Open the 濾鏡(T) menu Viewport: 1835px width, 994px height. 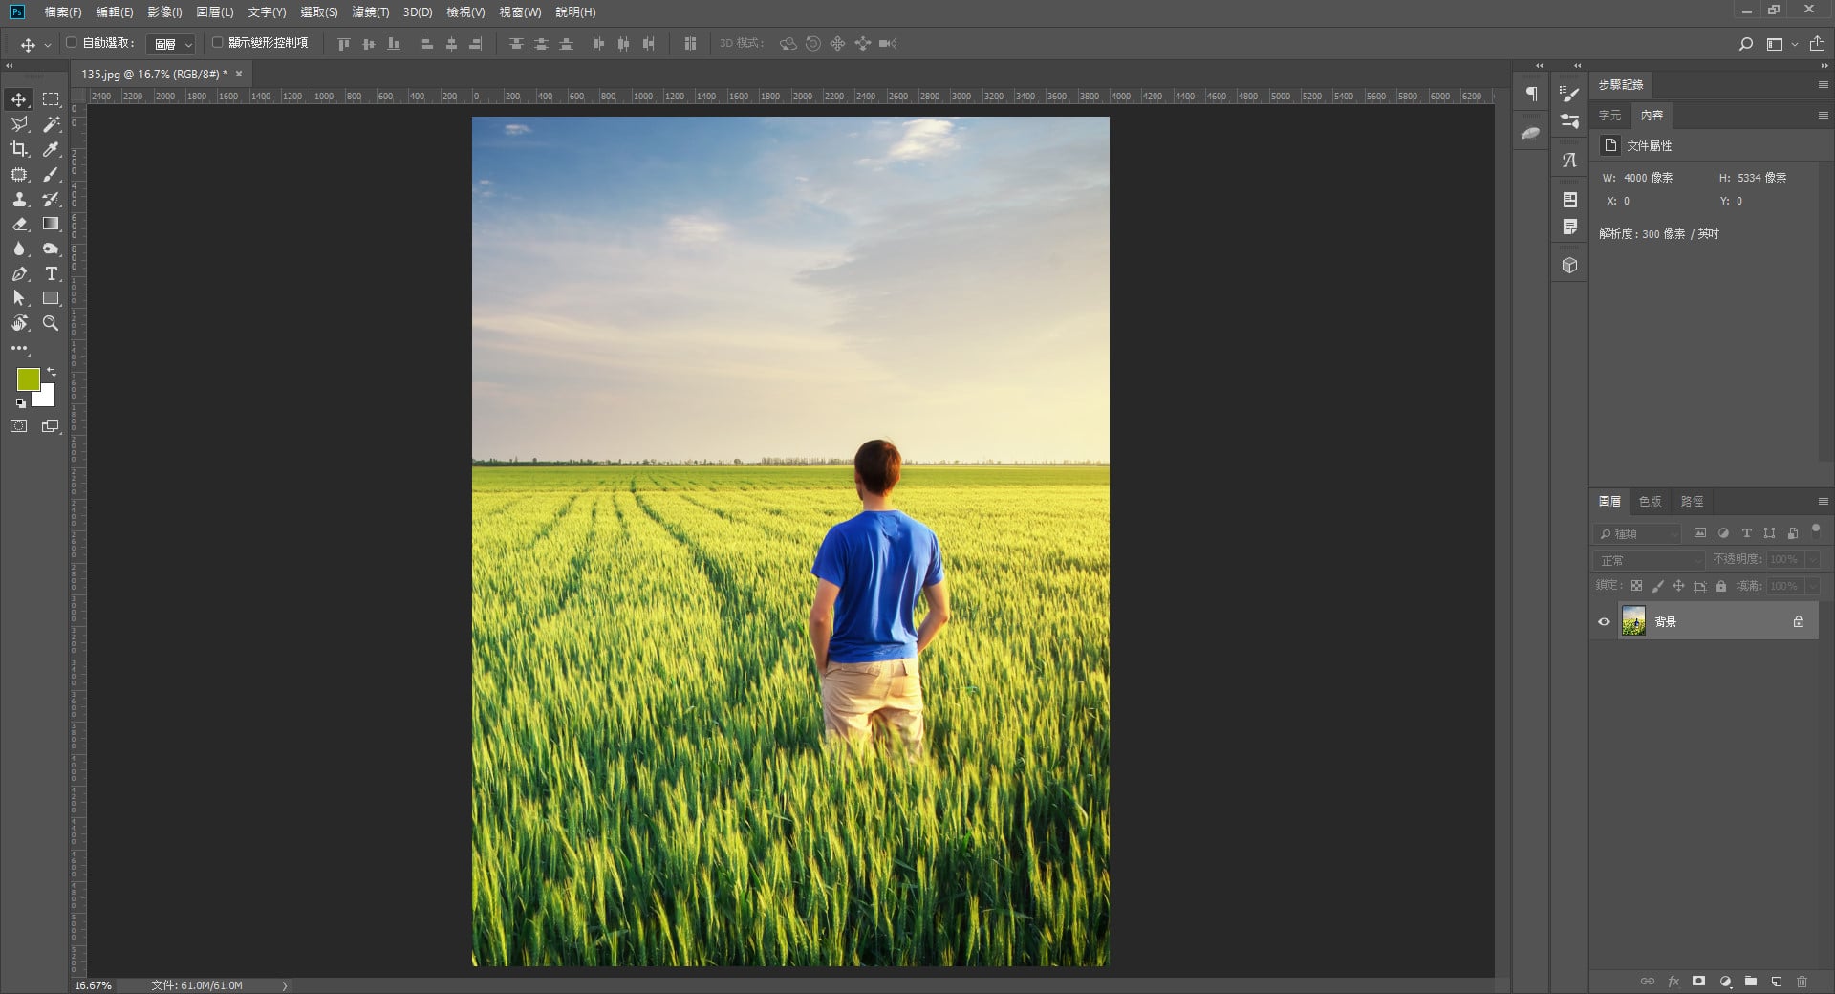click(x=370, y=12)
